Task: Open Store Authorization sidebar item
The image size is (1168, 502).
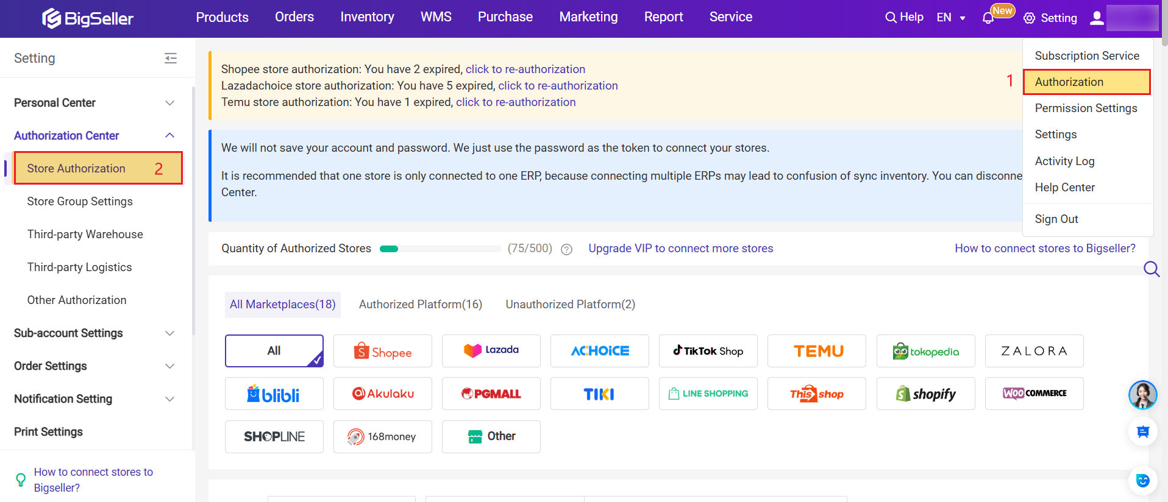Action: pos(98,169)
